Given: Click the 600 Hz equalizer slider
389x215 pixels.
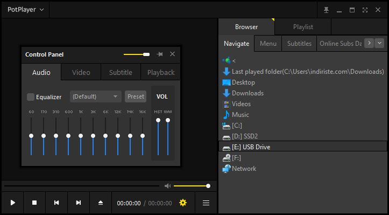Looking at the screenshot, I should click(68, 136).
